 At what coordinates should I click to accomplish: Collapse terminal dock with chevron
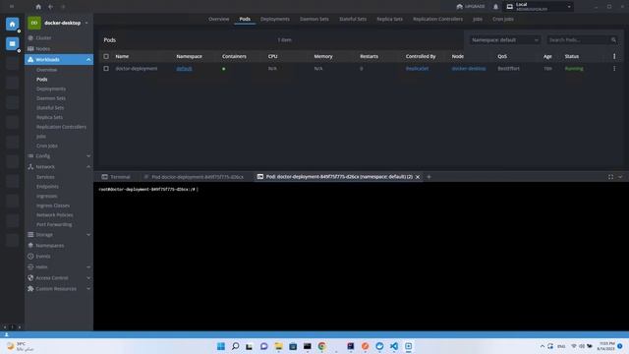click(x=620, y=177)
